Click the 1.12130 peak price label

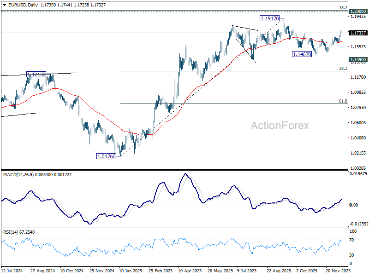(36, 75)
